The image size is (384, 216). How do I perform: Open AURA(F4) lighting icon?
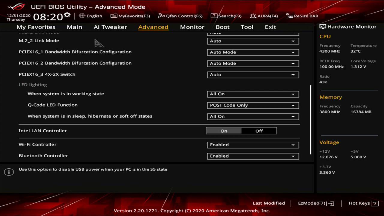(x=253, y=16)
